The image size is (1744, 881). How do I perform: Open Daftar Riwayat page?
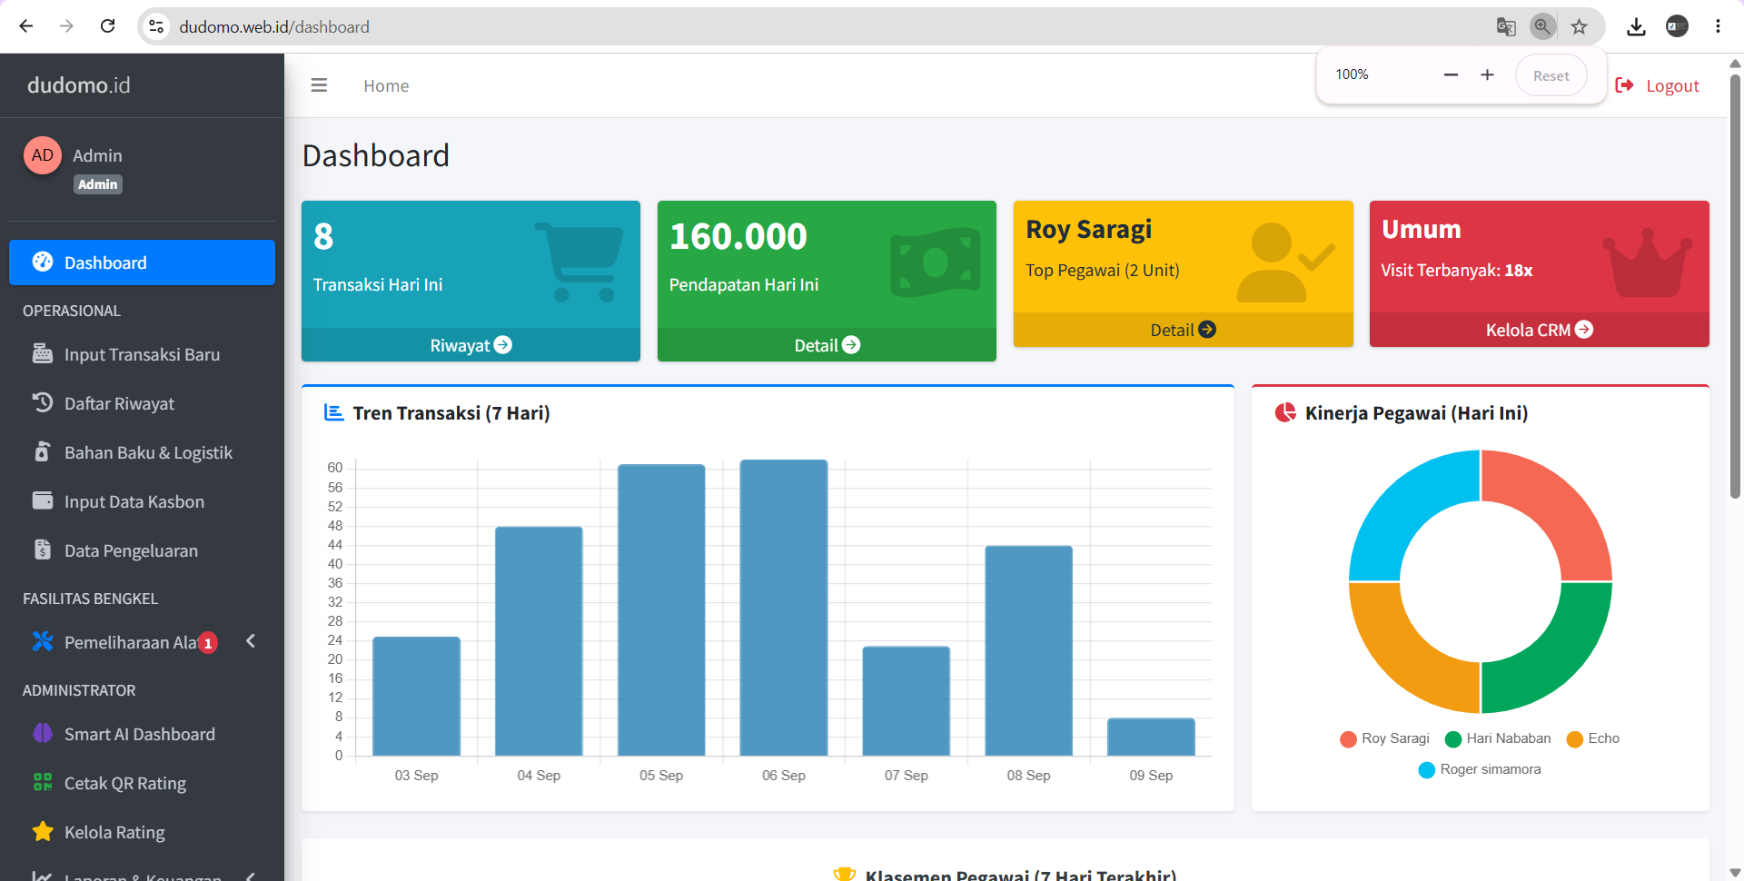(x=142, y=403)
